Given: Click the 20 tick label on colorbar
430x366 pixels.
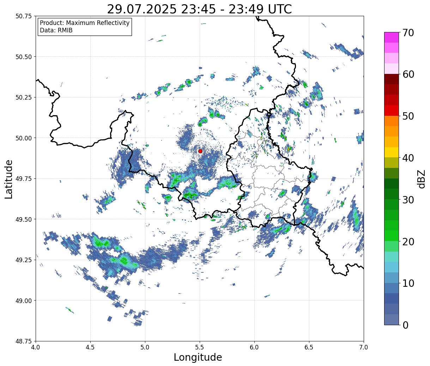Looking at the screenshot, I should [x=408, y=242].
